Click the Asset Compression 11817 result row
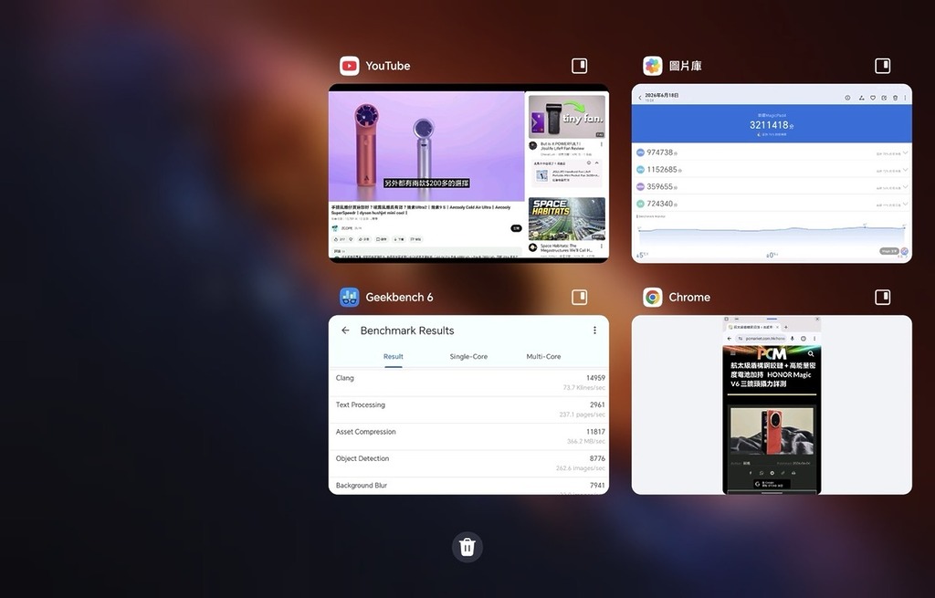The width and height of the screenshot is (935, 598). (468, 436)
